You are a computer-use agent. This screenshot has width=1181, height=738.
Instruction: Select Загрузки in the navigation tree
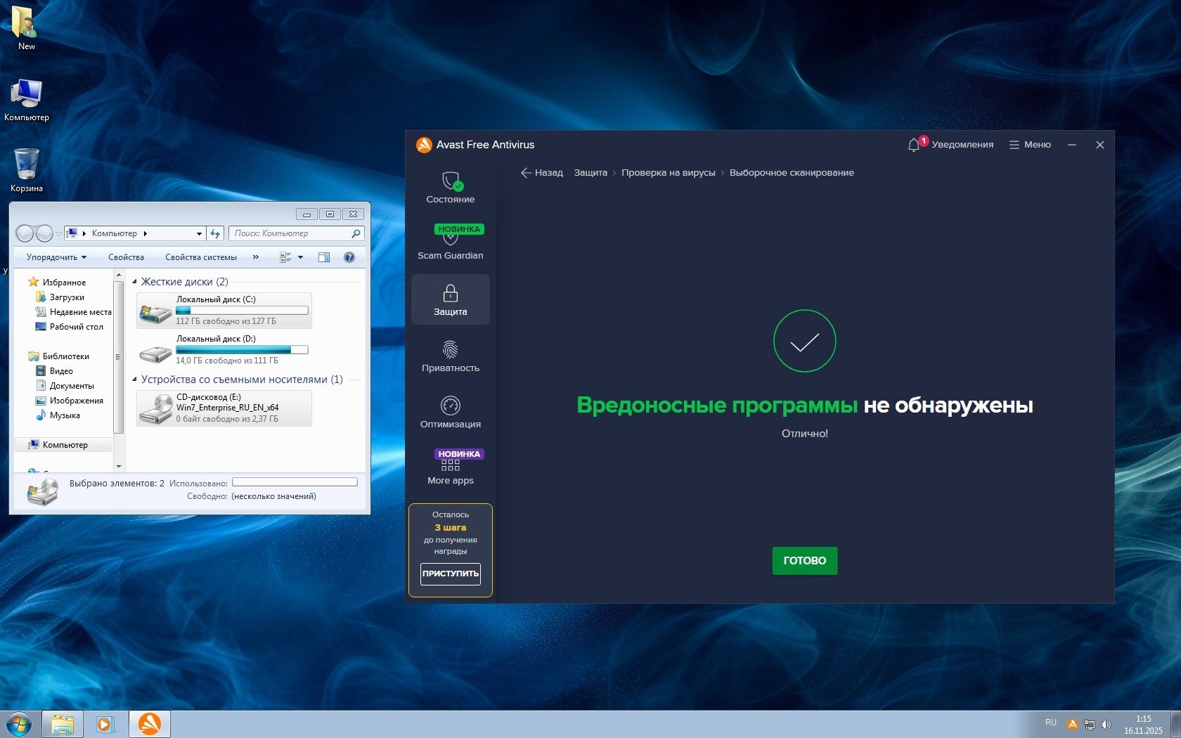pyautogui.click(x=67, y=297)
